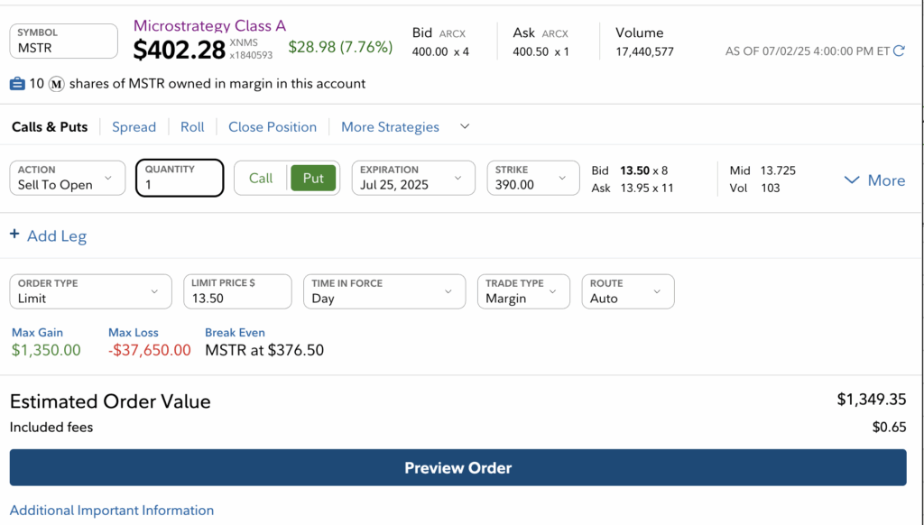The image size is (924, 525).
Task: Click the chevron next to More
Action: [852, 180]
